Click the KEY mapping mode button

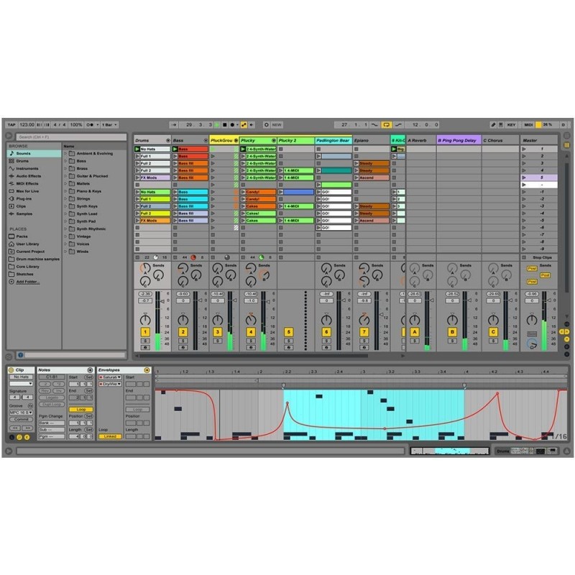[510, 124]
